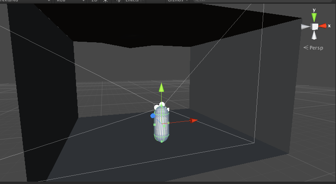This screenshot has height=184, width=336.
Task: Open the Effects dropdown in the scene toolbar
Action: coord(135,1)
